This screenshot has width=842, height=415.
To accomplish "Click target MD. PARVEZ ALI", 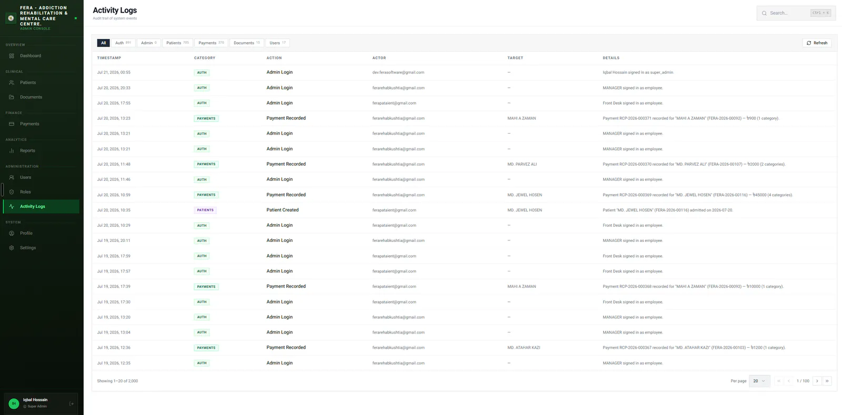I will point(522,164).
